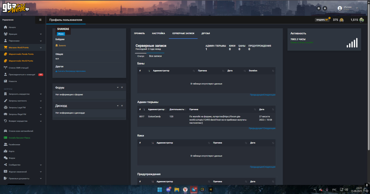
Task: Open Онлайн банкинг Fleeca link
Action: coord(19,138)
